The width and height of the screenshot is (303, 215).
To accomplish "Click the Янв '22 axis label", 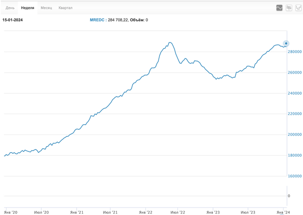I will (x=145, y=212).
